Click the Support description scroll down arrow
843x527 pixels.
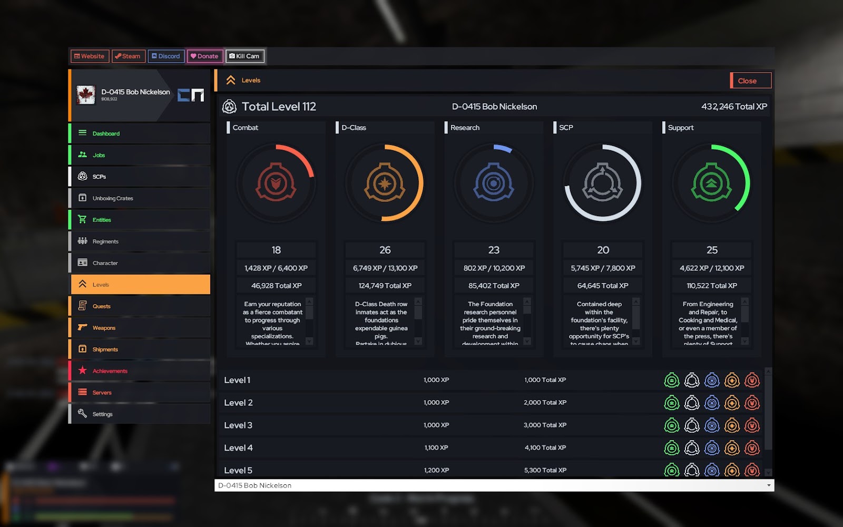744,341
